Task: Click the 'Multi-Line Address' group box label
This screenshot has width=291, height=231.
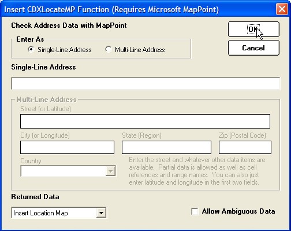Action: 46,100
